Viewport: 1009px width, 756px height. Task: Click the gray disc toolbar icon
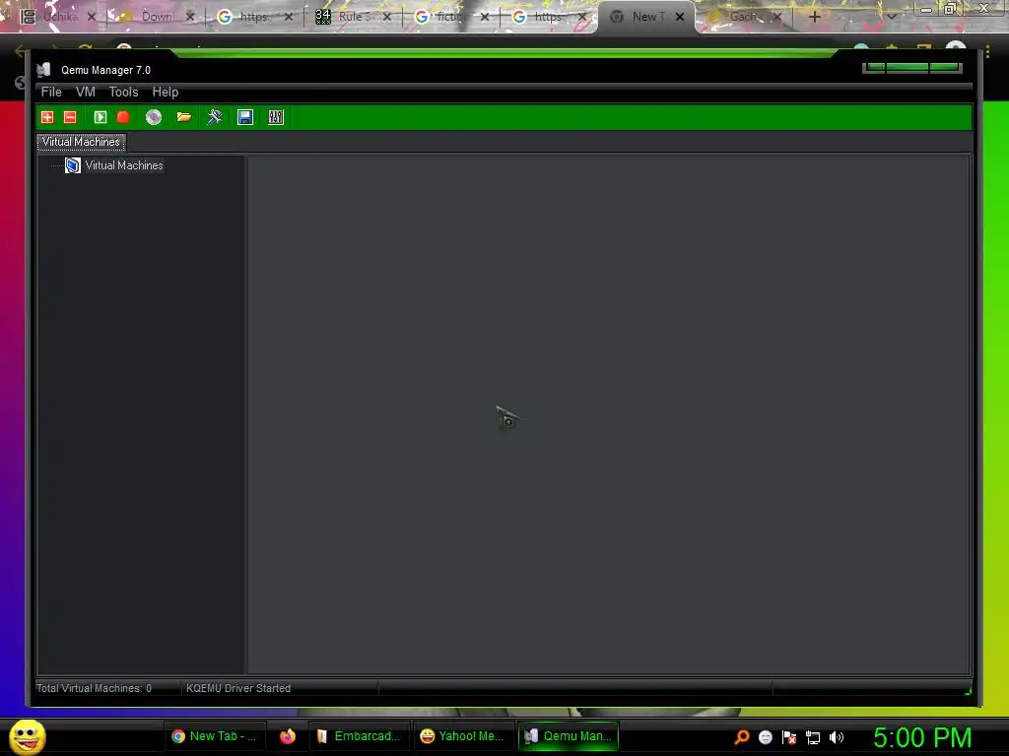[154, 117]
